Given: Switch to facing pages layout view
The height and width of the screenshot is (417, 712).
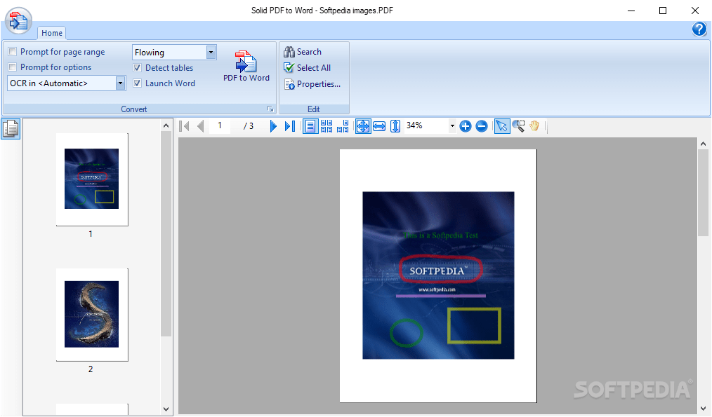Looking at the screenshot, I should point(343,126).
